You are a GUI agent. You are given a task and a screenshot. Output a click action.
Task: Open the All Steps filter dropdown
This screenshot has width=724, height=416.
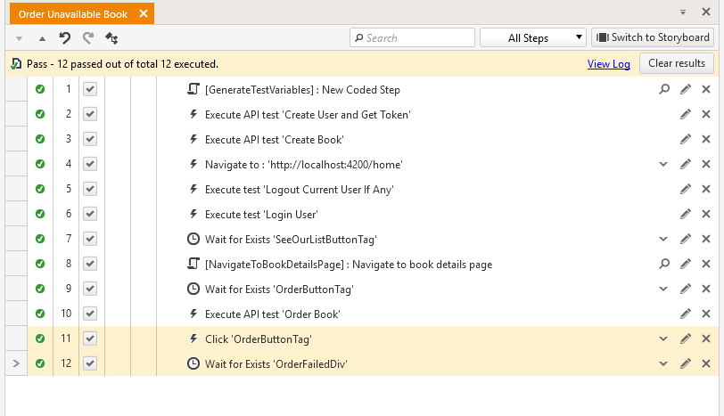(x=533, y=37)
